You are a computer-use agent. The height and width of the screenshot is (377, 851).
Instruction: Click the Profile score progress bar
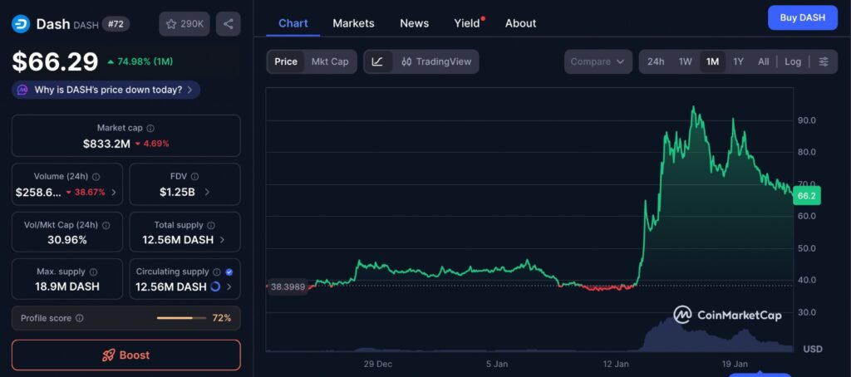coord(182,318)
